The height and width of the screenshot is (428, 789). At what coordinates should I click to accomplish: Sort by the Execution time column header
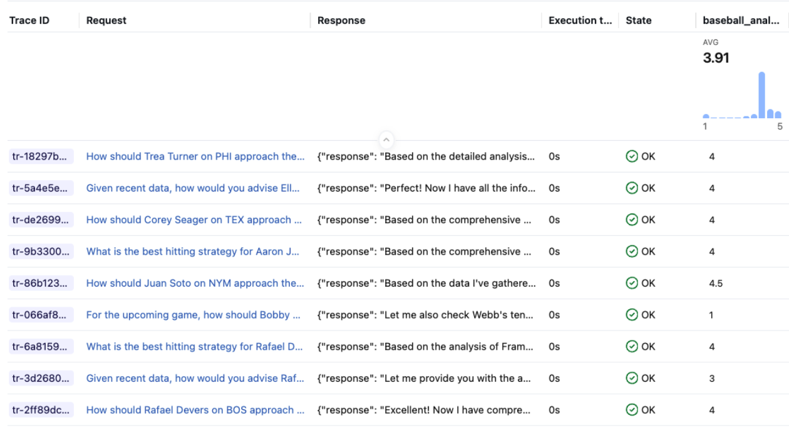[580, 21]
